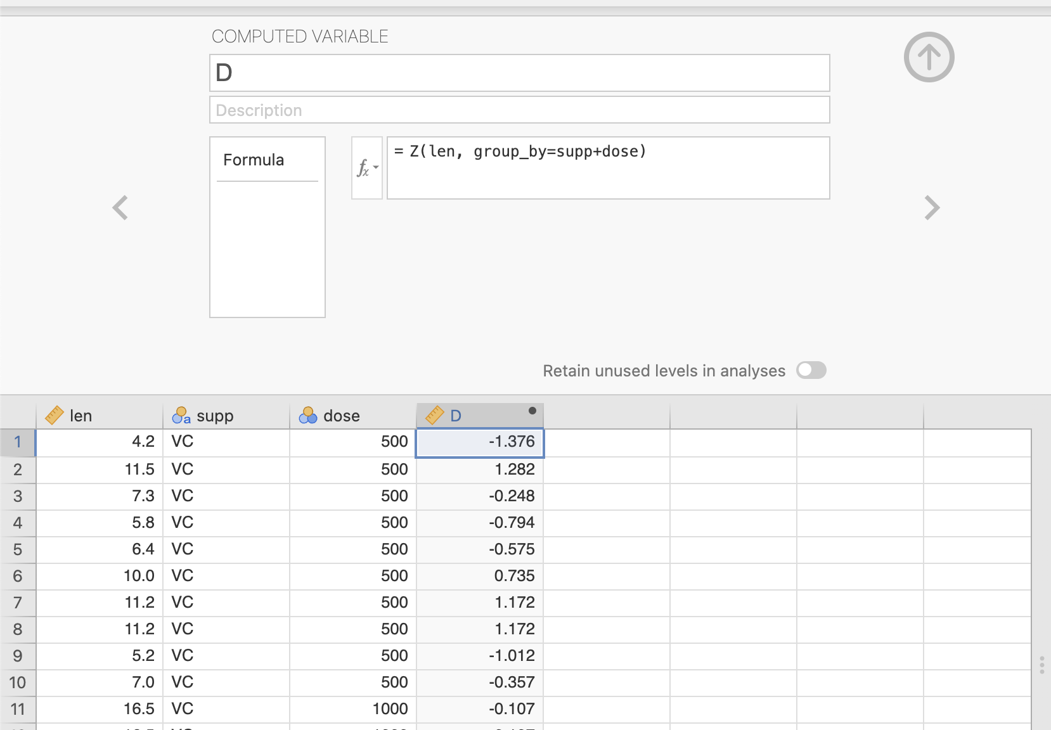Image resolution: width=1051 pixels, height=730 pixels.
Task: Click the status dot in D header
Action: 532,411
